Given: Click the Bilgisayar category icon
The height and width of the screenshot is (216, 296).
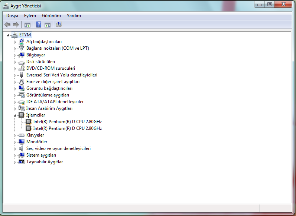Looking at the screenshot, I should pyautogui.click(x=21, y=55).
